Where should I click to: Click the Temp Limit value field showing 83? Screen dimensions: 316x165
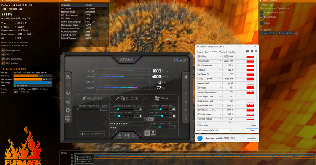(x=172, y=116)
